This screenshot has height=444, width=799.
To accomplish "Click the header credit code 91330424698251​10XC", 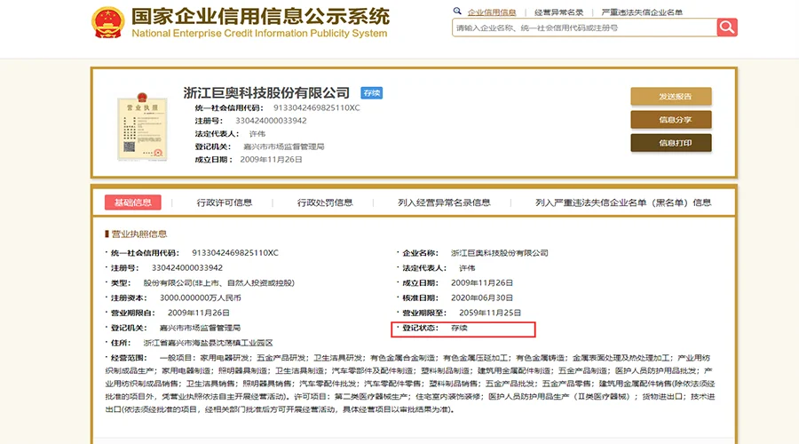I will coord(316,108).
